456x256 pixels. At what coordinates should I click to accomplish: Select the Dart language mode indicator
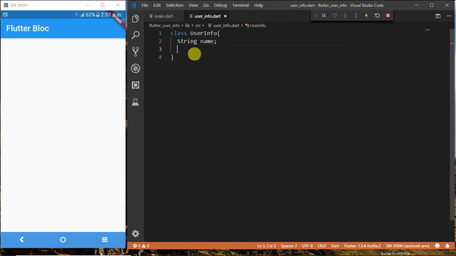335,246
